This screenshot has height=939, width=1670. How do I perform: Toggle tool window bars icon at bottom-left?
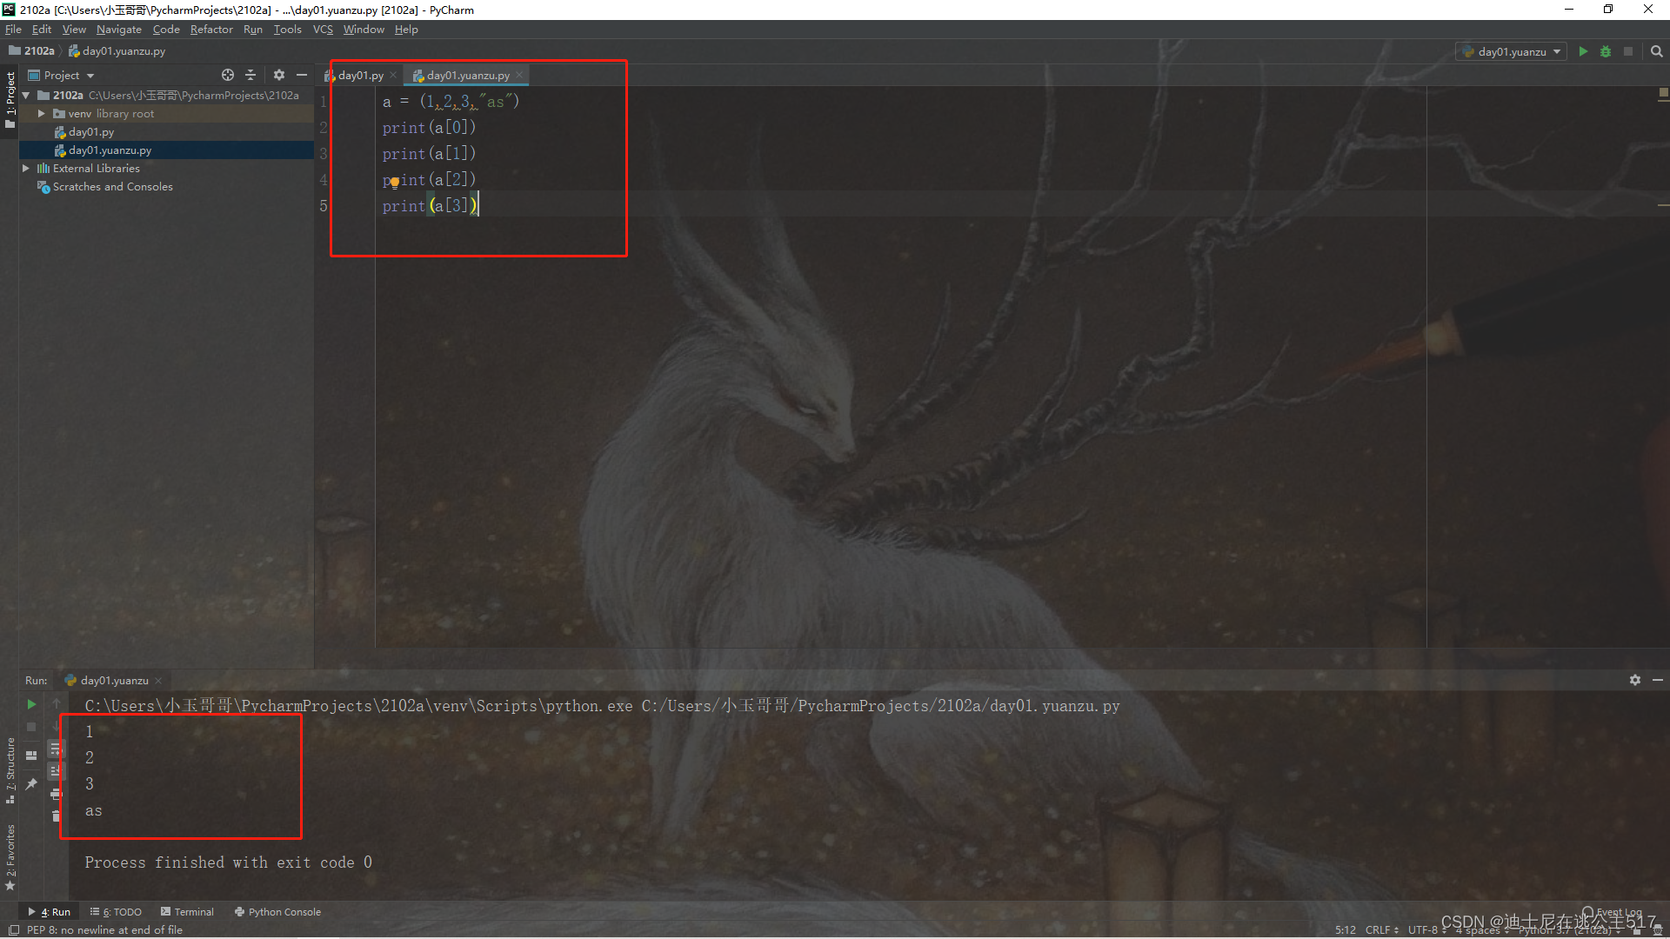click(13, 930)
